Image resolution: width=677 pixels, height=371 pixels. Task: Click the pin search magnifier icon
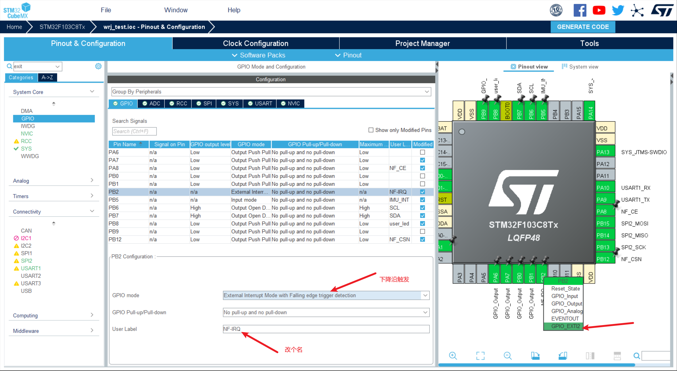[637, 356]
